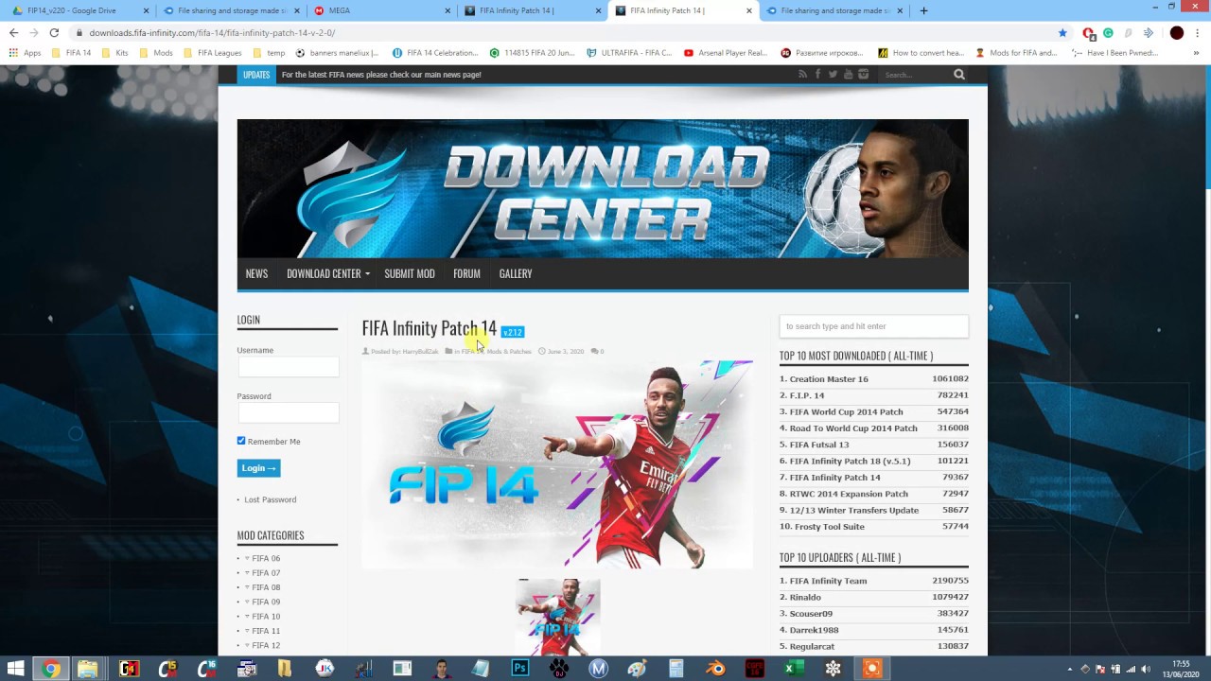The width and height of the screenshot is (1211, 681).
Task: Open the FIFA Futsal 13 link
Action: point(819,445)
